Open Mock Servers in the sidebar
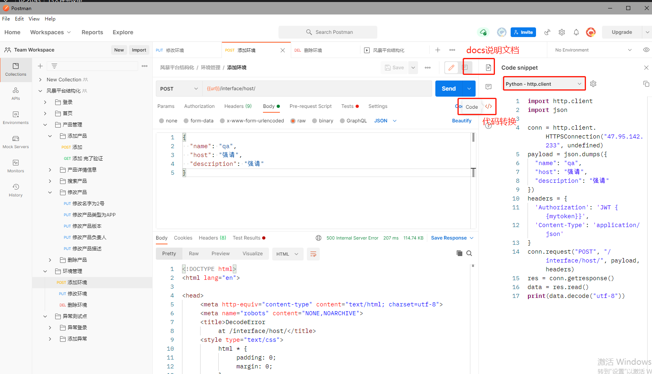Screen dimensions: 652x374 coord(16,142)
